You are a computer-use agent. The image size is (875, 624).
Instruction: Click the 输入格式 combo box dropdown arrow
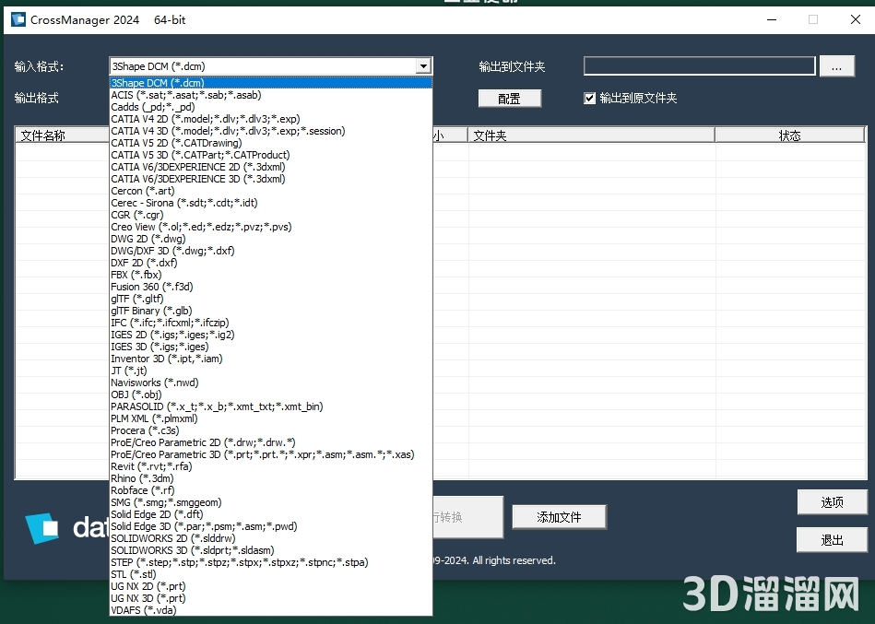pos(423,65)
